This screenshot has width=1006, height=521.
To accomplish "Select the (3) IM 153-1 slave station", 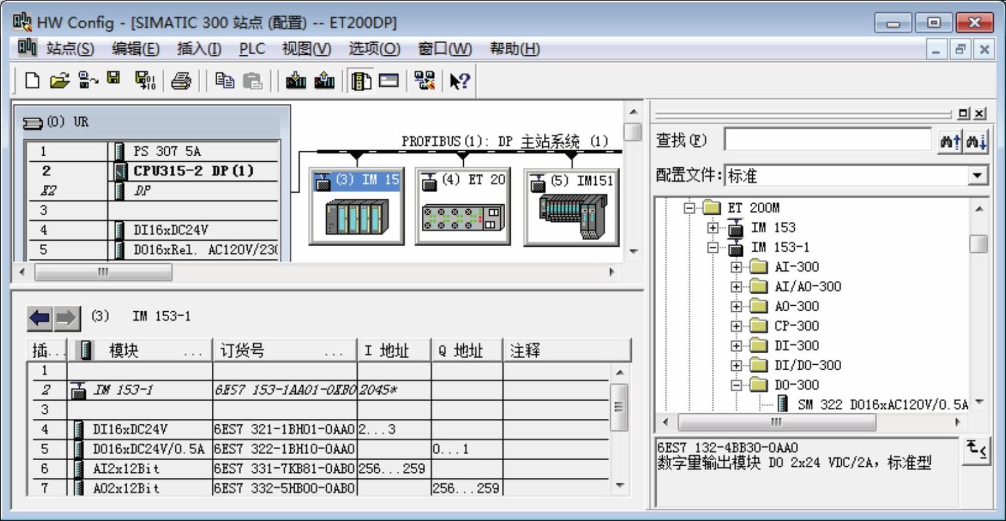I will tap(357, 207).
